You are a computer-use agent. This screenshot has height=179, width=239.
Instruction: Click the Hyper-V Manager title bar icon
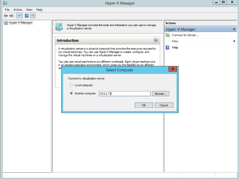click(x=5, y=3)
